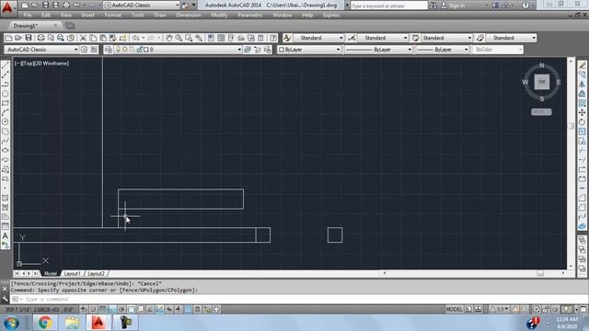
Task: Select the Multiline Text tool
Action: pyautogui.click(x=6, y=236)
